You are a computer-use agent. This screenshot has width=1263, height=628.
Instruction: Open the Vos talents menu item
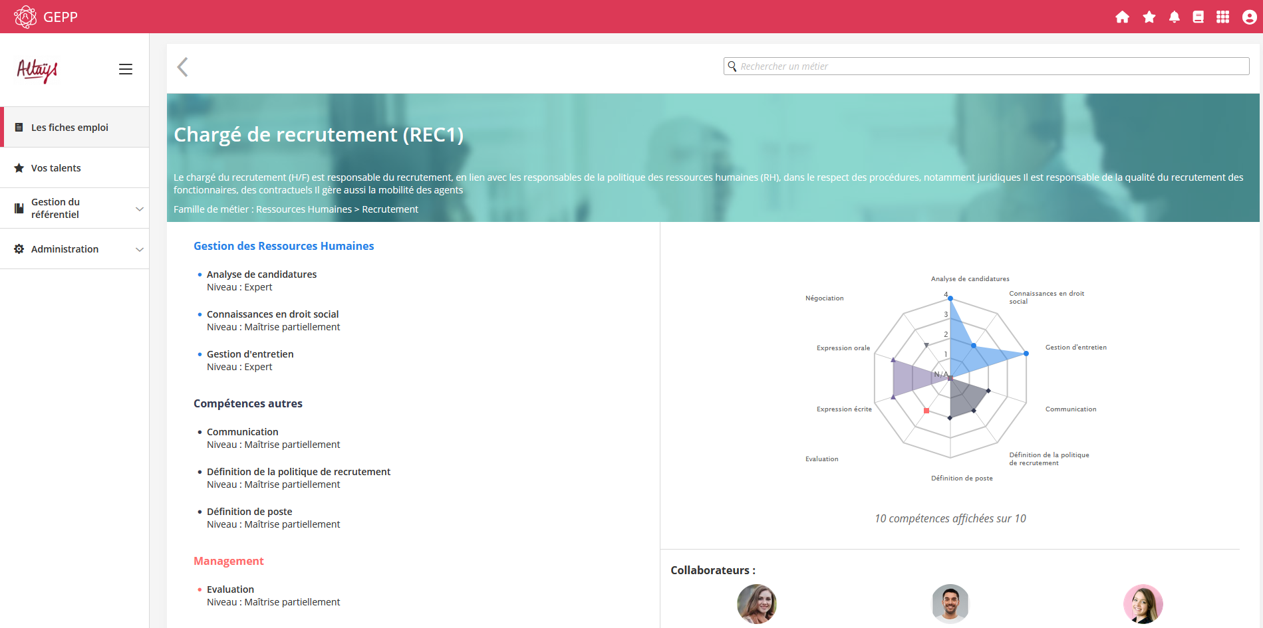[56, 168]
